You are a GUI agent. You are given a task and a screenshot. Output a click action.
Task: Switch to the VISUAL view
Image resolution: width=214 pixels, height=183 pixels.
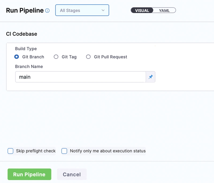tap(142, 11)
